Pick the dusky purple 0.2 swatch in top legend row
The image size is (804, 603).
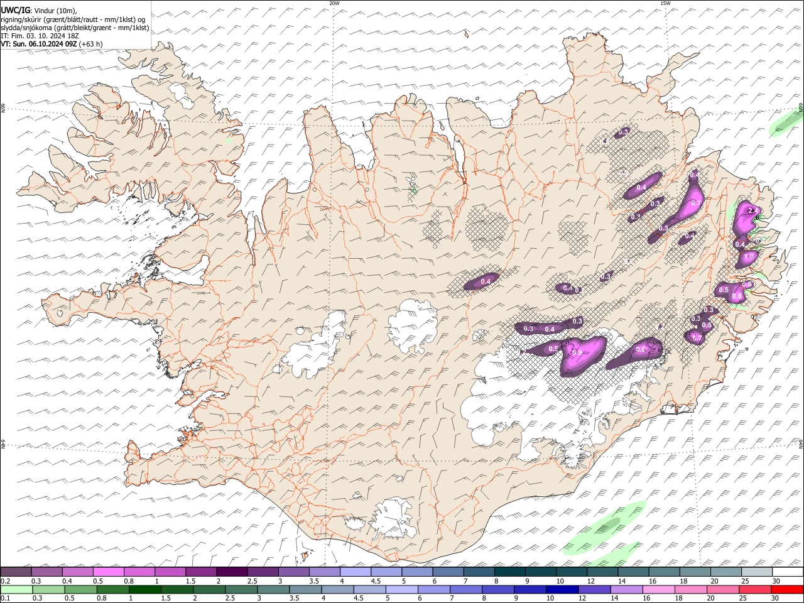[x=16, y=572]
